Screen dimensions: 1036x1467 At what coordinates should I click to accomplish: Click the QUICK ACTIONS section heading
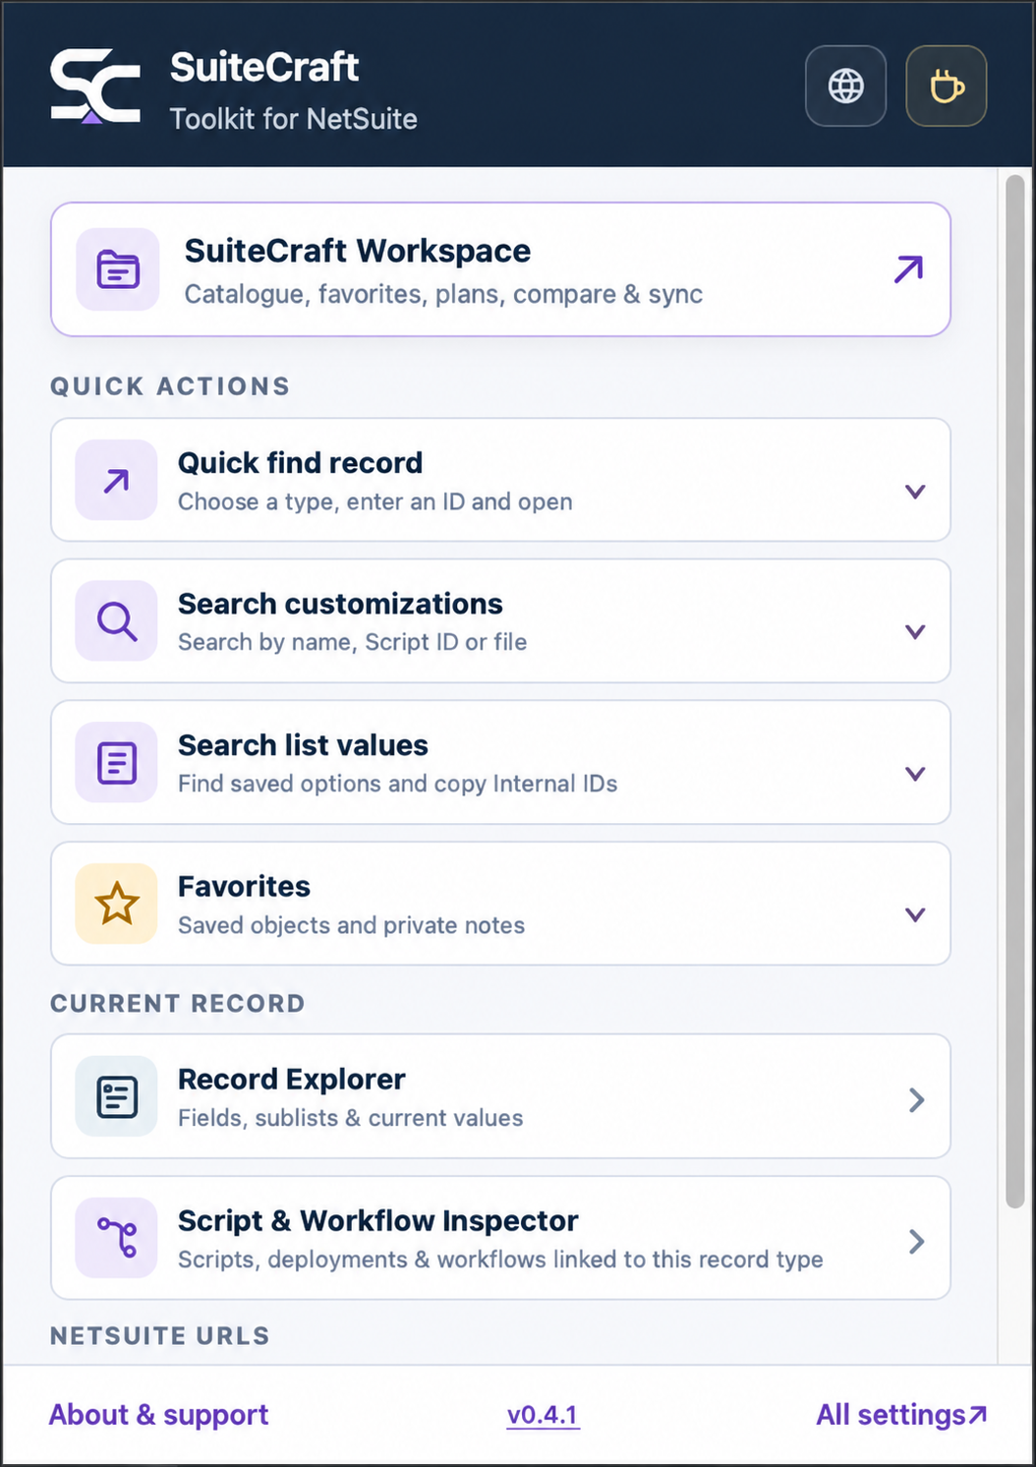[170, 386]
